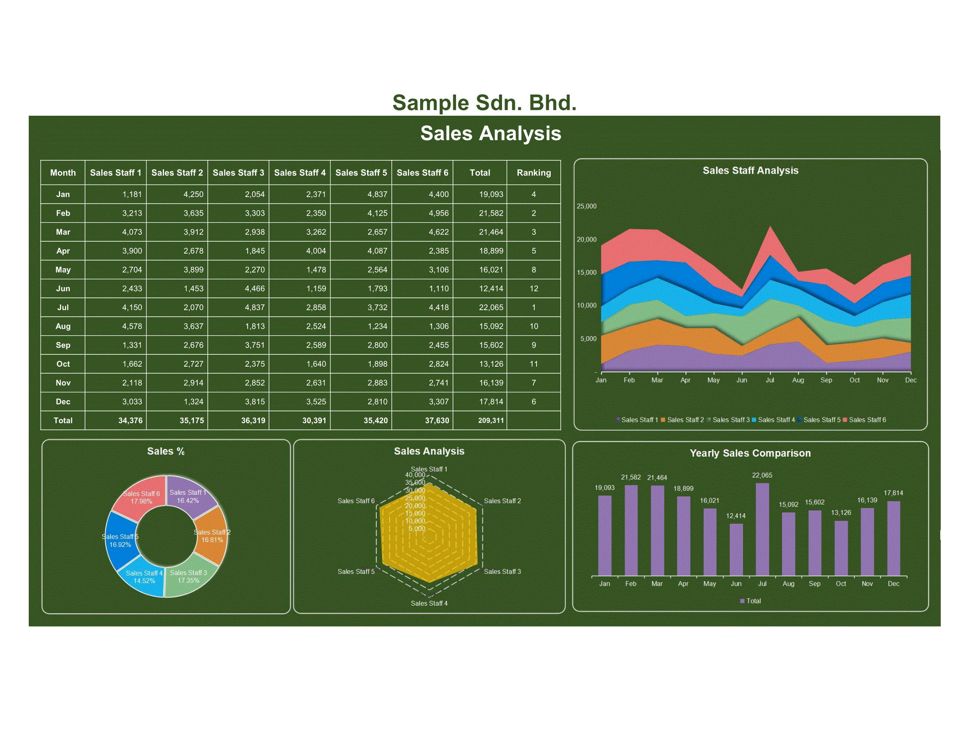Screen dimensions: 973x751
Task: Select the Sales Staff 4 radar axis label
Action: (429, 603)
